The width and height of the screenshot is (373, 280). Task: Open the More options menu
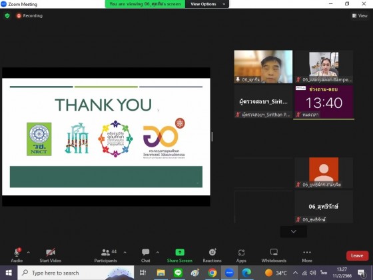pyautogui.click(x=307, y=255)
